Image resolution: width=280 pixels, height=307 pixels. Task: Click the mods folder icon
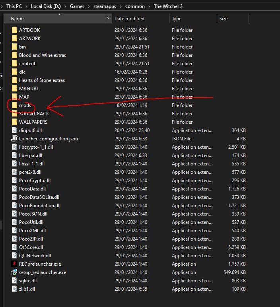pyautogui.click(x=14, y=105)
